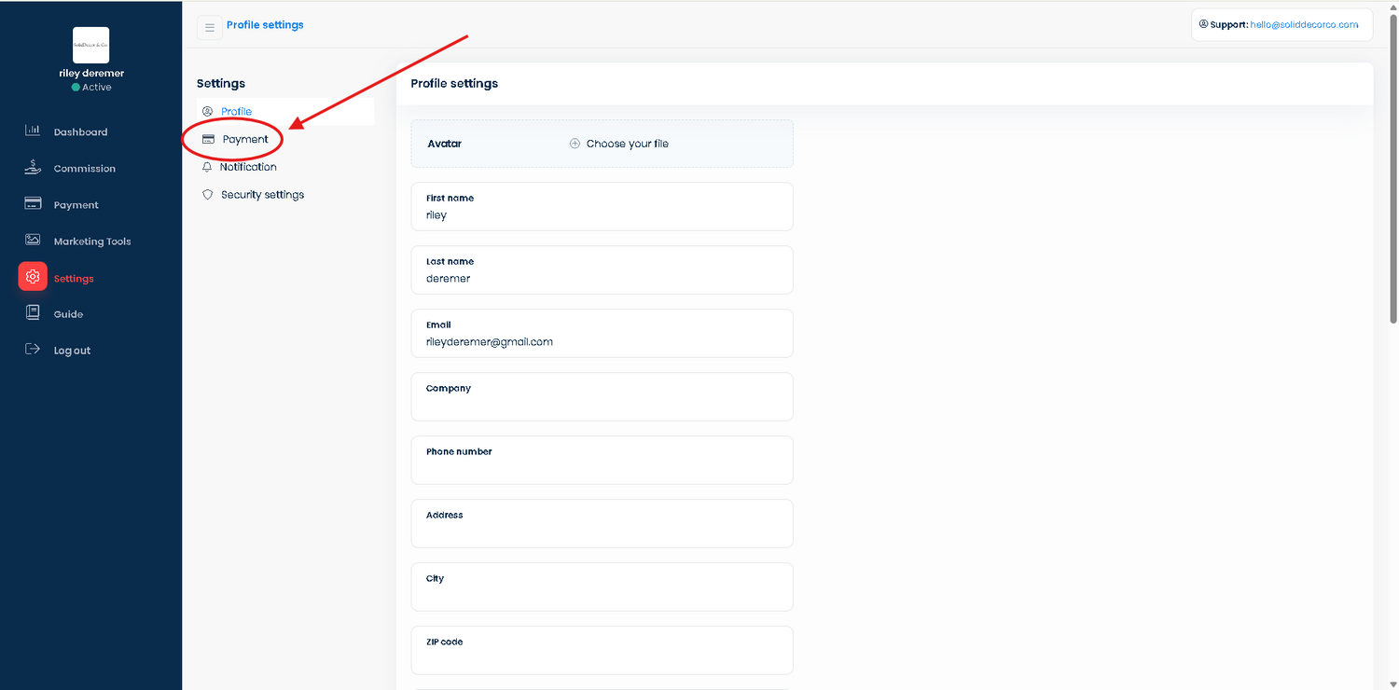Select the Commission icon in the sidebar
Viewport: 1399px width, 690px height.
(33, 168)
